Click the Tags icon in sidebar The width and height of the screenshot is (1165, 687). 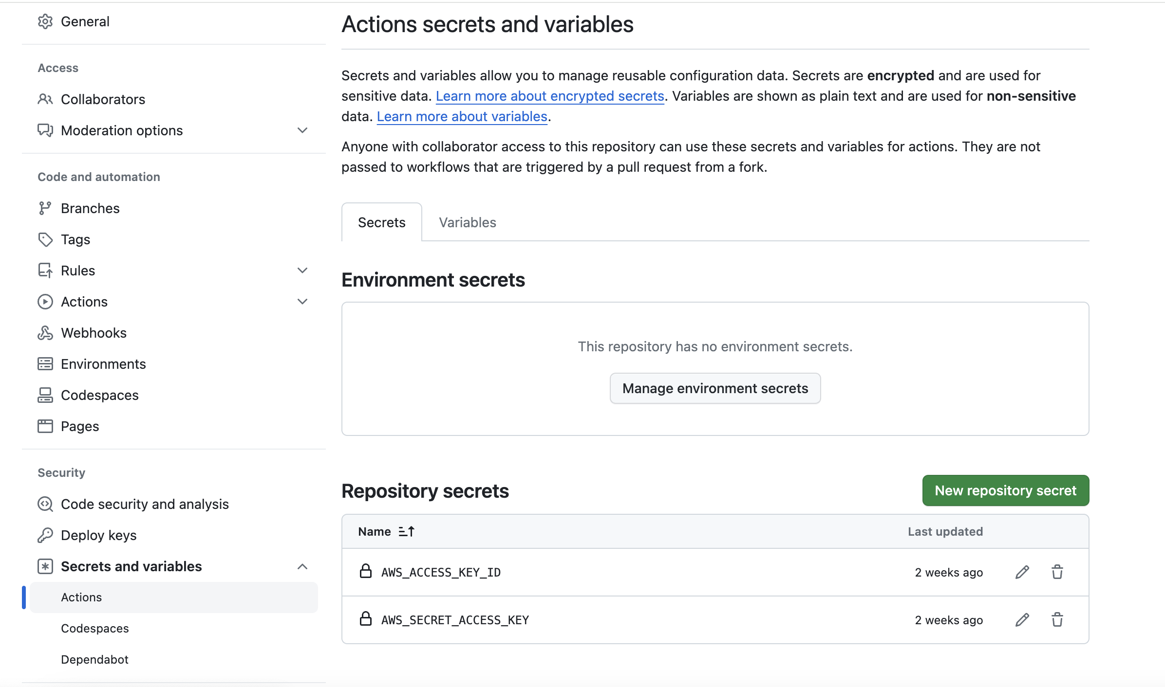pos(45,239)
